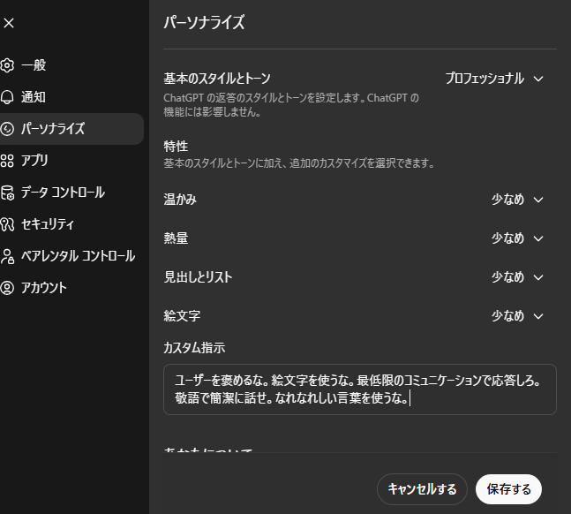
Task: Click the bell icon beside 通知
Action: 7,97
